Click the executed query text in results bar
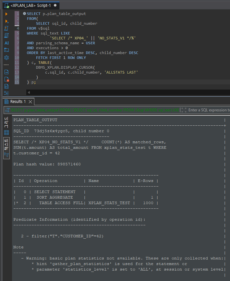230x281 pixels. [95, 110]
